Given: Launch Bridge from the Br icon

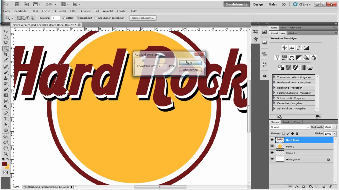Looking at the screenshot, I should [x=17, y=4].
